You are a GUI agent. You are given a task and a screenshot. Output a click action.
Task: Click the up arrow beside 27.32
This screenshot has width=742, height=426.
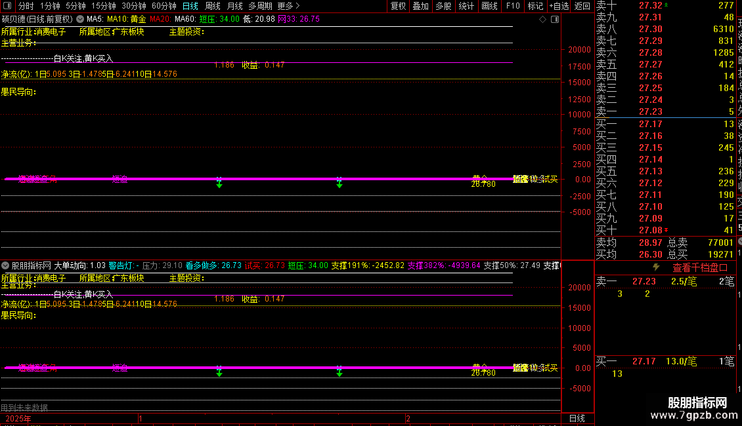point(666,5)
